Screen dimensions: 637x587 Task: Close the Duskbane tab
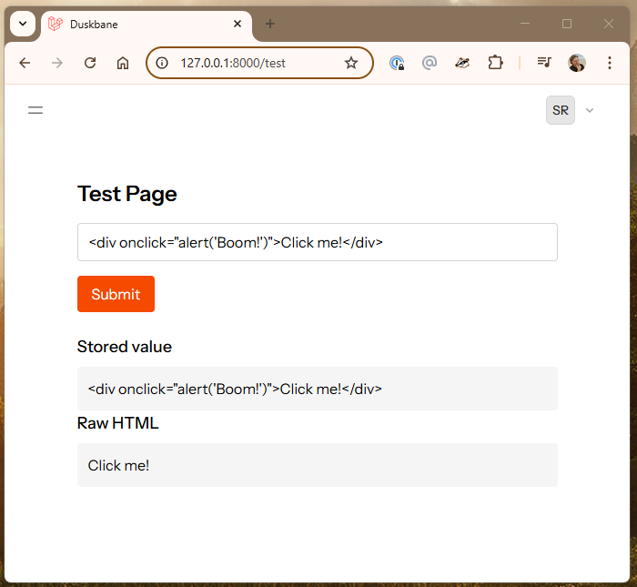pos(238,24)
